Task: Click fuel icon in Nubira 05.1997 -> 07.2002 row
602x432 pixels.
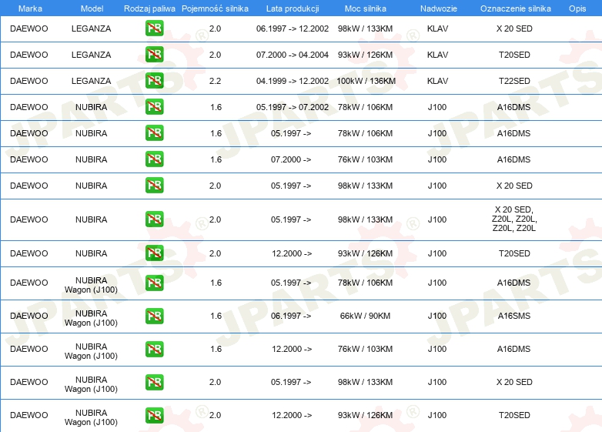Action: [154, 107]
